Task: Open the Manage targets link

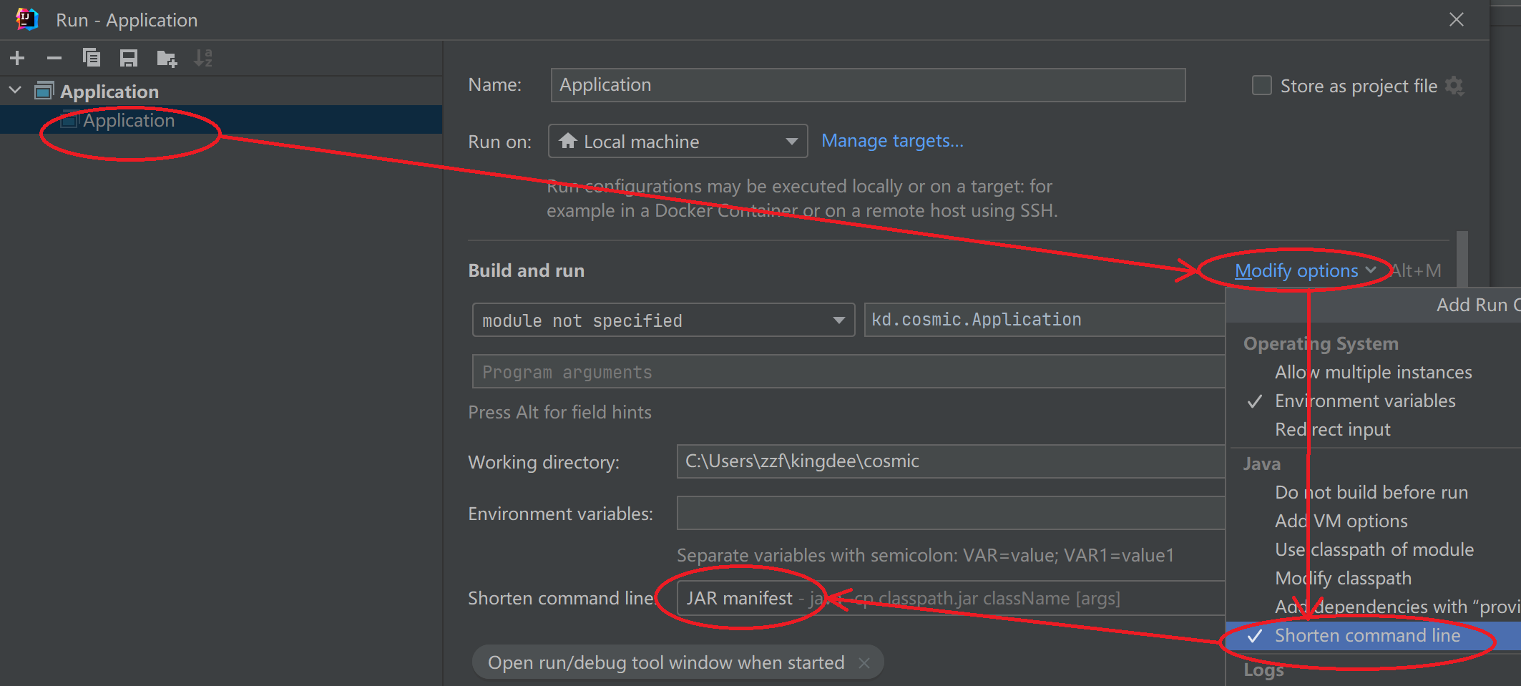Action: pyautogui.click(x=892, y=141)
